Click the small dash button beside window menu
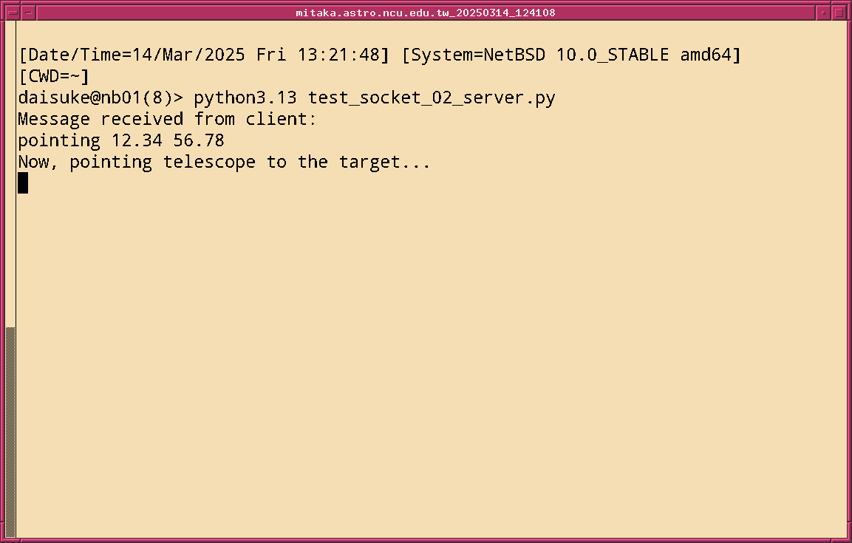This screenshot has height=543, width=852. point(28,13)
